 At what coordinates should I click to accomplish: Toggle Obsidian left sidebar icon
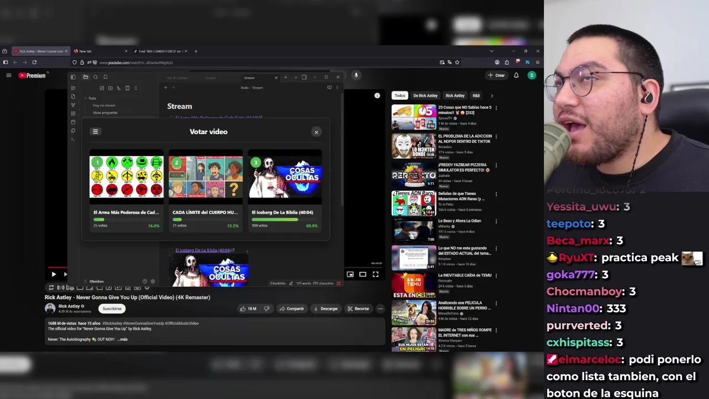(73, 77)
